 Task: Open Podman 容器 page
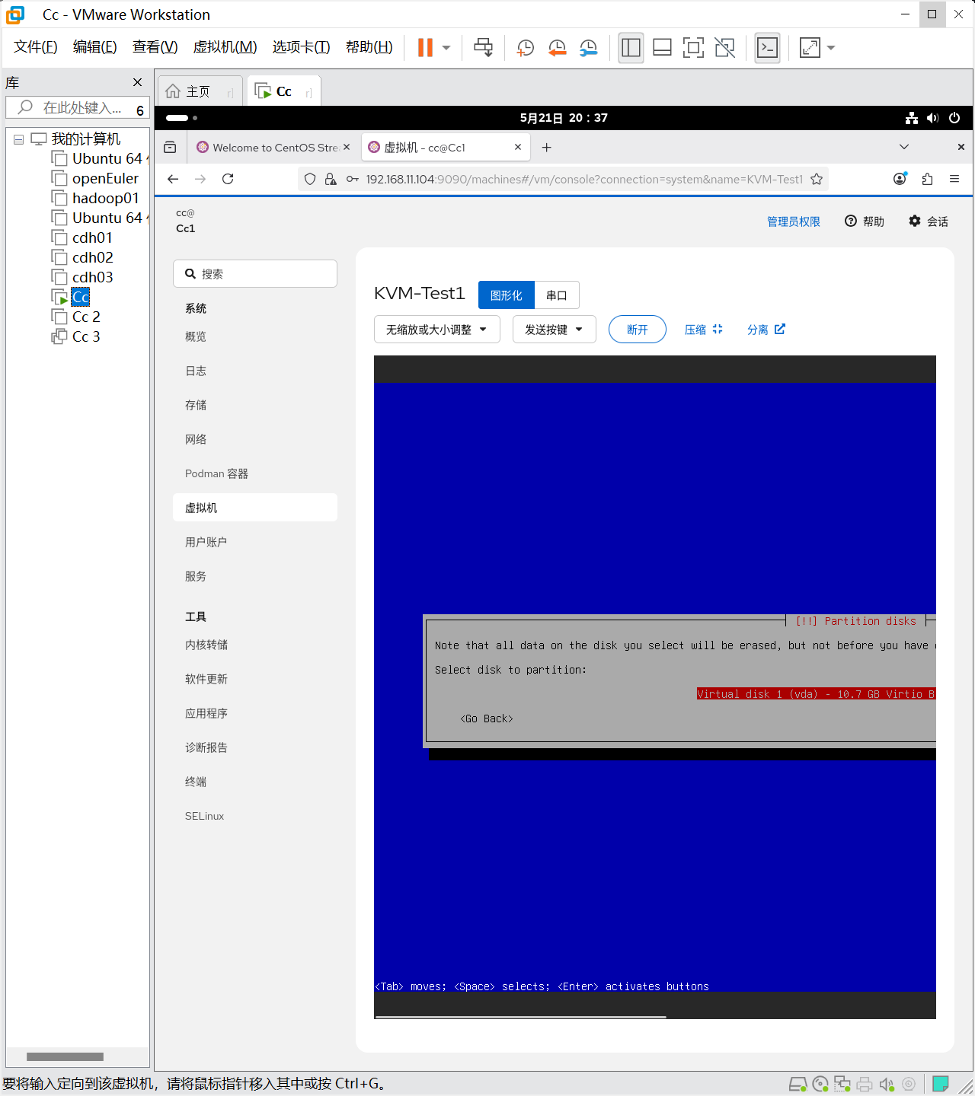click(x=255, y=473)
